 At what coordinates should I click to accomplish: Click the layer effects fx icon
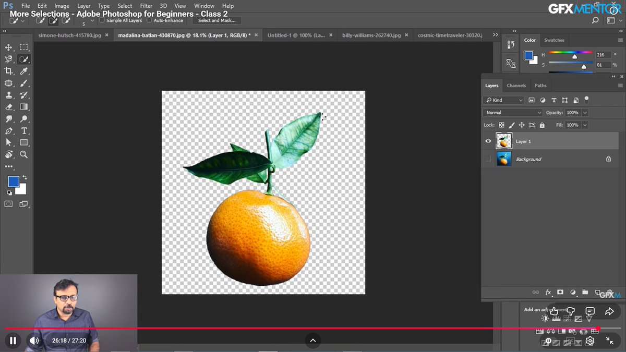coord(548,293)
